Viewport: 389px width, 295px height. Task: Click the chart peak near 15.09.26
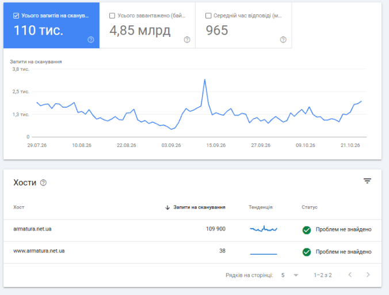[205, 80]
